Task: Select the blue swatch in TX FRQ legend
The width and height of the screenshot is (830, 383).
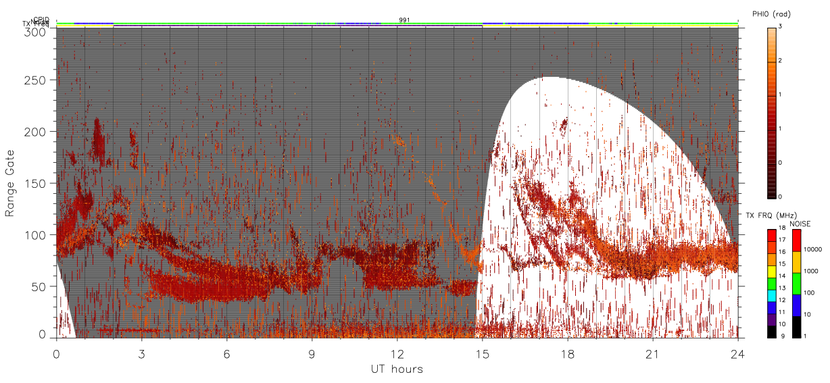Action: click(x=772, y=307)
